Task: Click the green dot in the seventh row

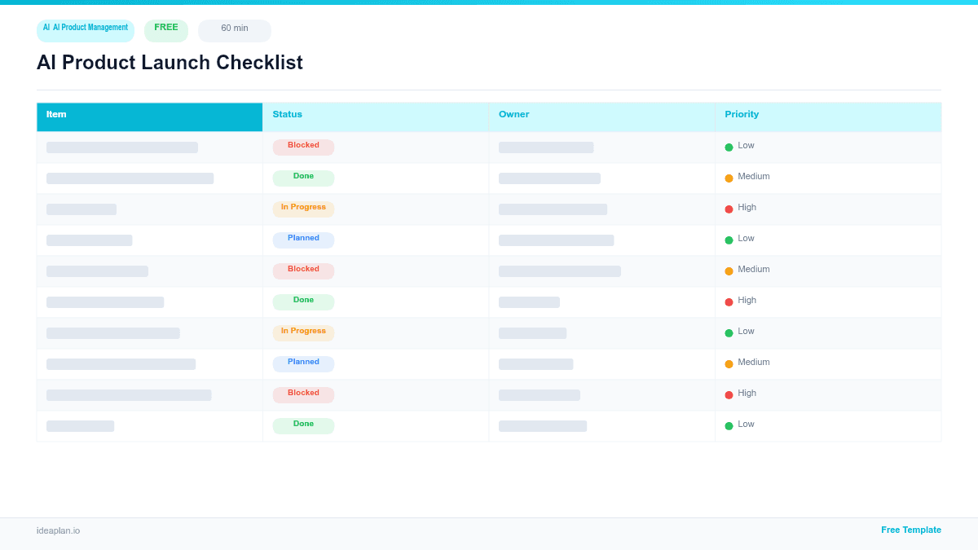Action: coord(729,331)
